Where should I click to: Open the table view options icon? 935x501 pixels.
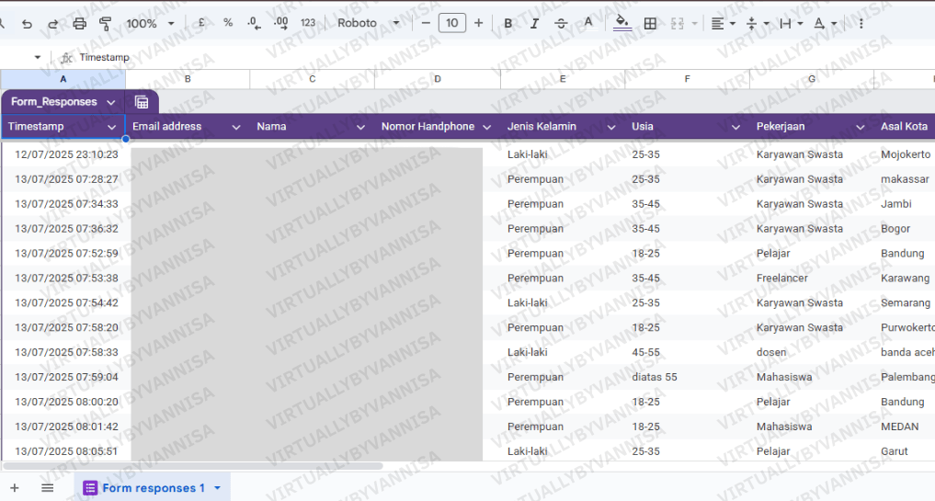tap(142, 102)
